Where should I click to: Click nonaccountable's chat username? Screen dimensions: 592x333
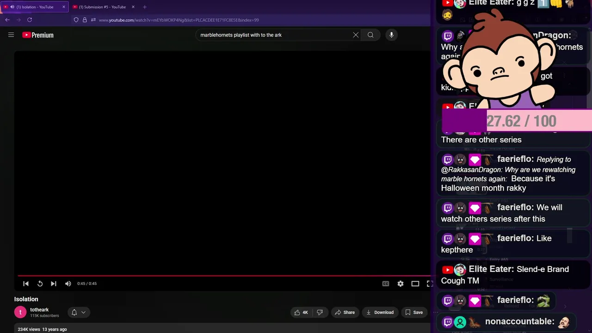[x=519, y=321]
